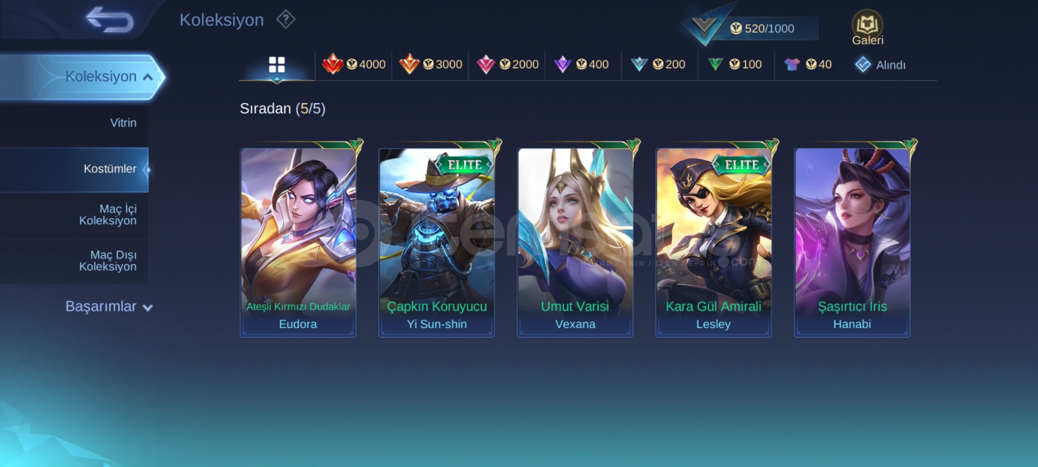This screenshot has height=467, width=1038.
Task: Filter by pink 2000 gem tier
Action: (507, 64)
